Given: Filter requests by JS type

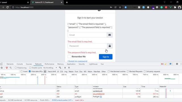Looking at the screenshot, I should pyautogui.click(x=58, y=71).
